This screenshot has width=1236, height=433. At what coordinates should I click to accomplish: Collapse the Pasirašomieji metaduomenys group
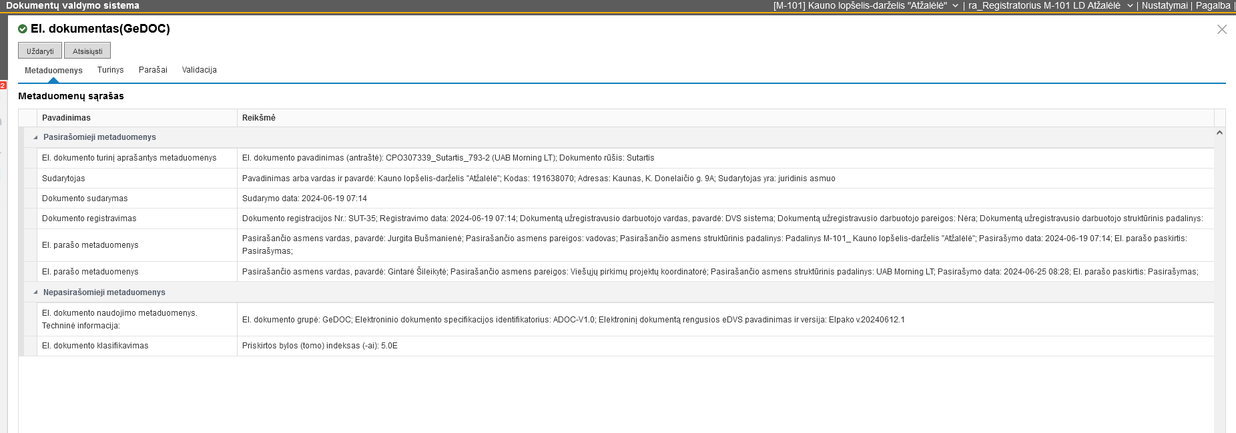tap(35, 137)
